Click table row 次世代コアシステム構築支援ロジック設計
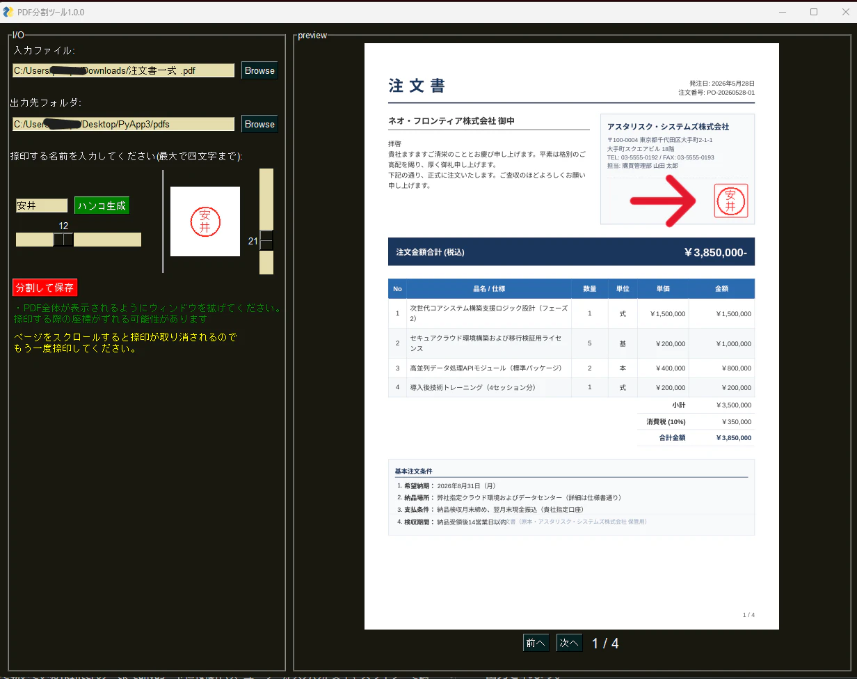857x679 pixels. point(571,313)
